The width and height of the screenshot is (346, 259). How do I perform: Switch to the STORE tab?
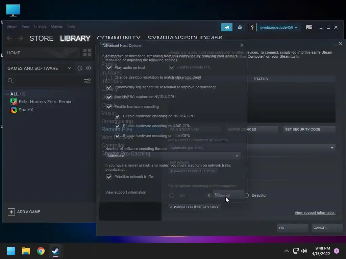[x=41, y=38]
